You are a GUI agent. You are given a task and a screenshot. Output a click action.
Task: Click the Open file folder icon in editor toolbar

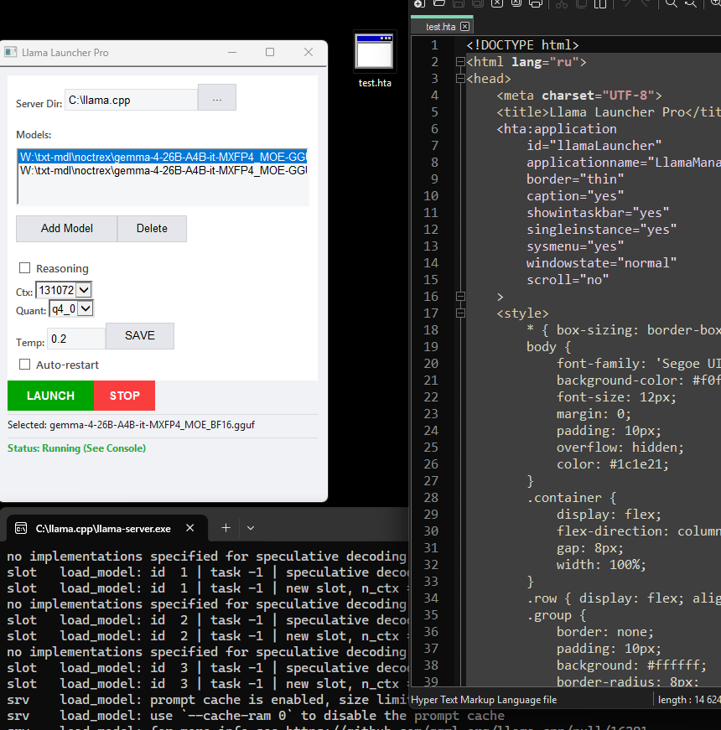(438, 3)
